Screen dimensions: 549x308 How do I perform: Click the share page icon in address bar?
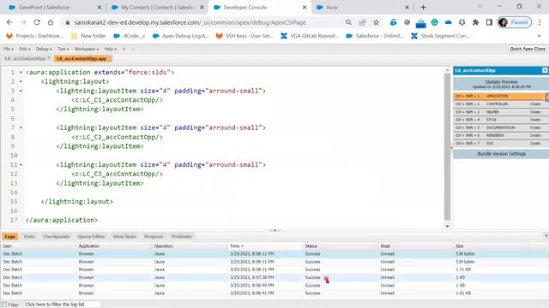tap(362, 22)
